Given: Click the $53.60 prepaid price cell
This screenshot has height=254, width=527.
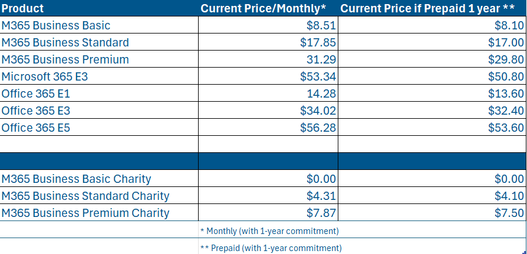Looking at the screenshot, I should pos(506,128).
